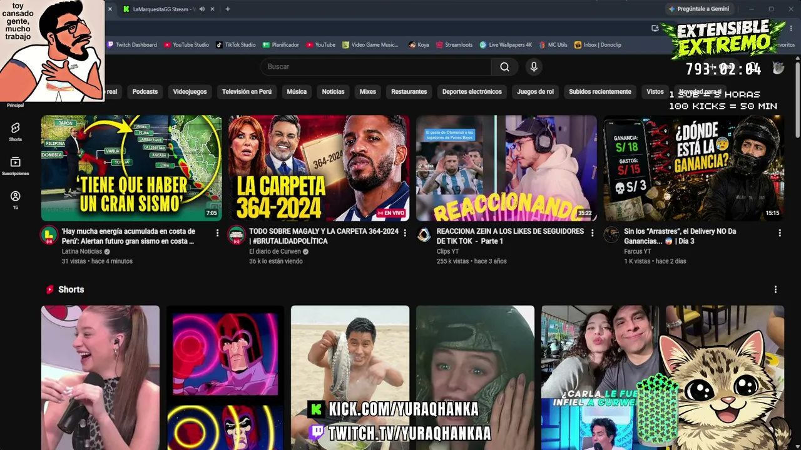Open a new browser tab

click(x=228, y=9)
